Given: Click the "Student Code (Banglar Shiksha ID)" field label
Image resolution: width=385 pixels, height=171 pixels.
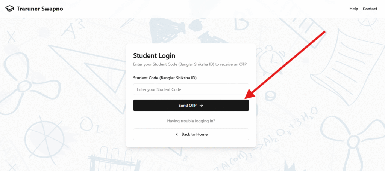Looking at the screenshot, I should (x=165, y=78).
